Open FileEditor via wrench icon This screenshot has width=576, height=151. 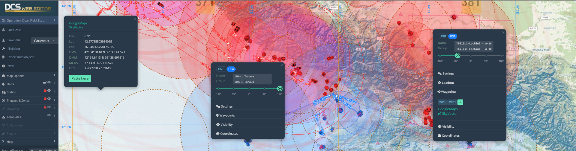pos(3,49)
